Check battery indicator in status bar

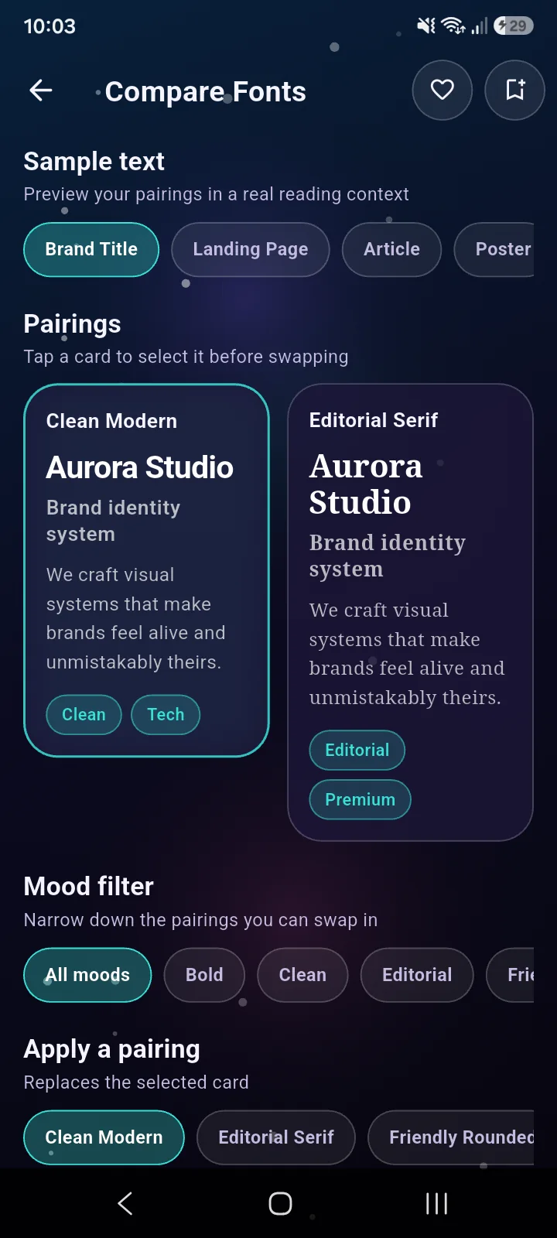click(514, 26)
